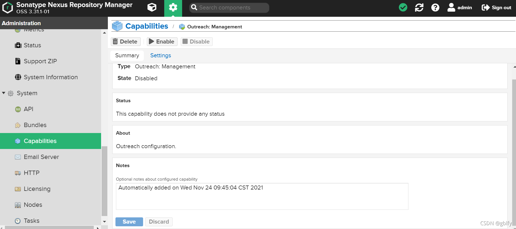Click the Discard button

tap(159, 222)
